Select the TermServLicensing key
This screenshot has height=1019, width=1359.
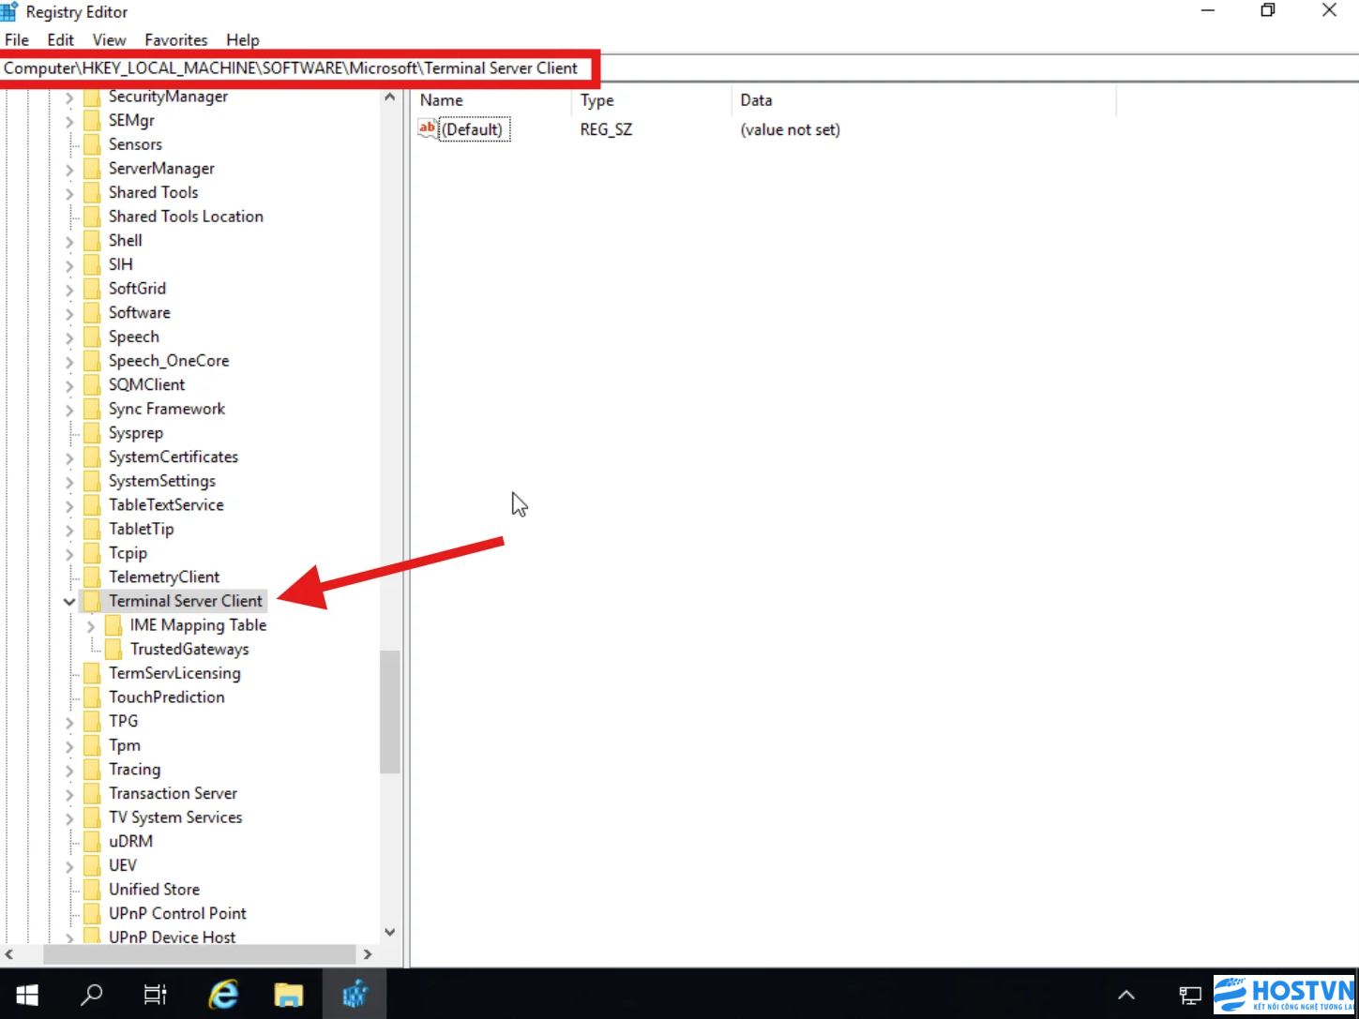(174, 673)
